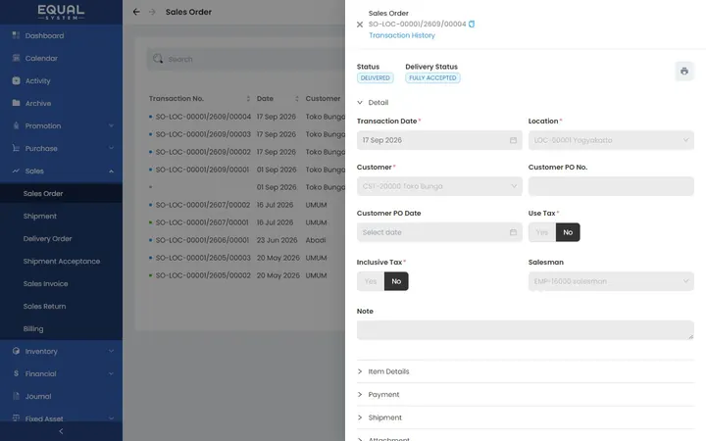Expand the Item Details section
Image resolution: width=706 pixels, height=441 pixels.
526,371
